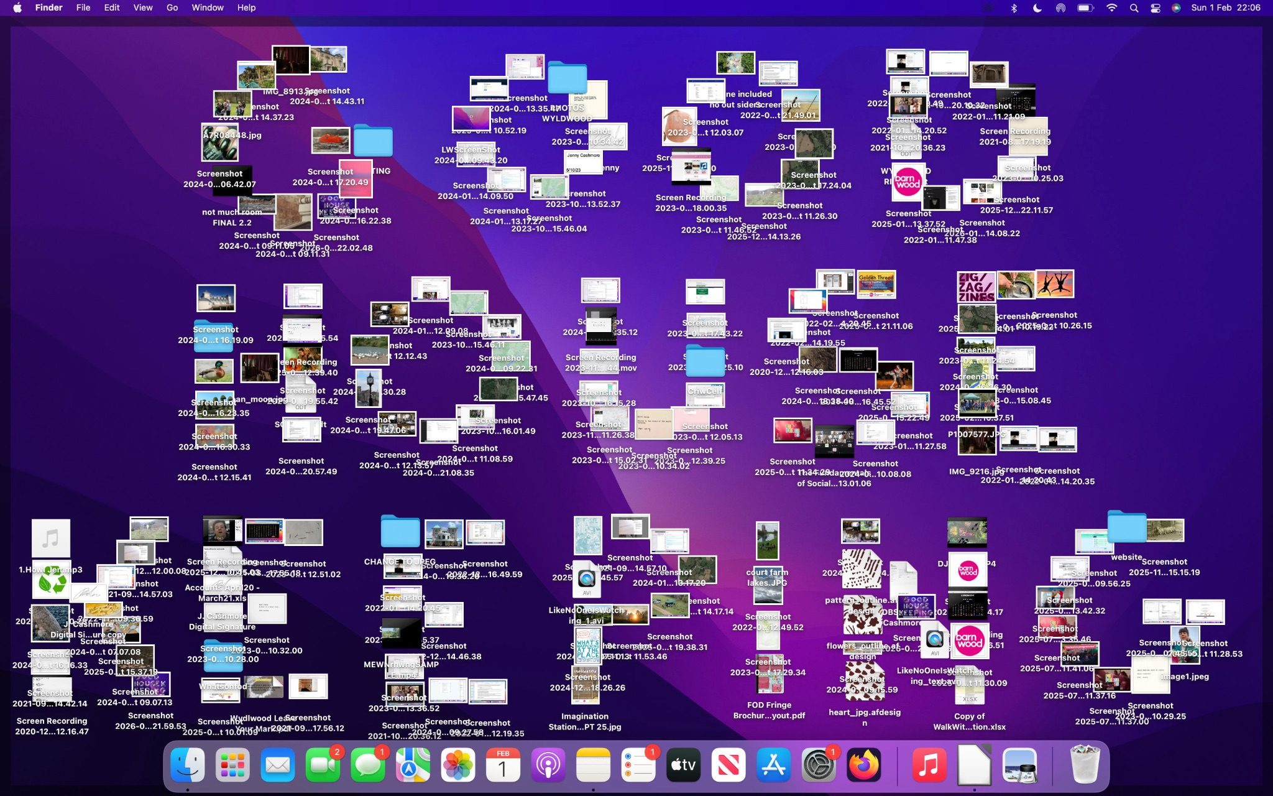This screenshot has width=1273, height=796.
Task: Open Spotlight search in the menu bar
Action: (1134, 8)
